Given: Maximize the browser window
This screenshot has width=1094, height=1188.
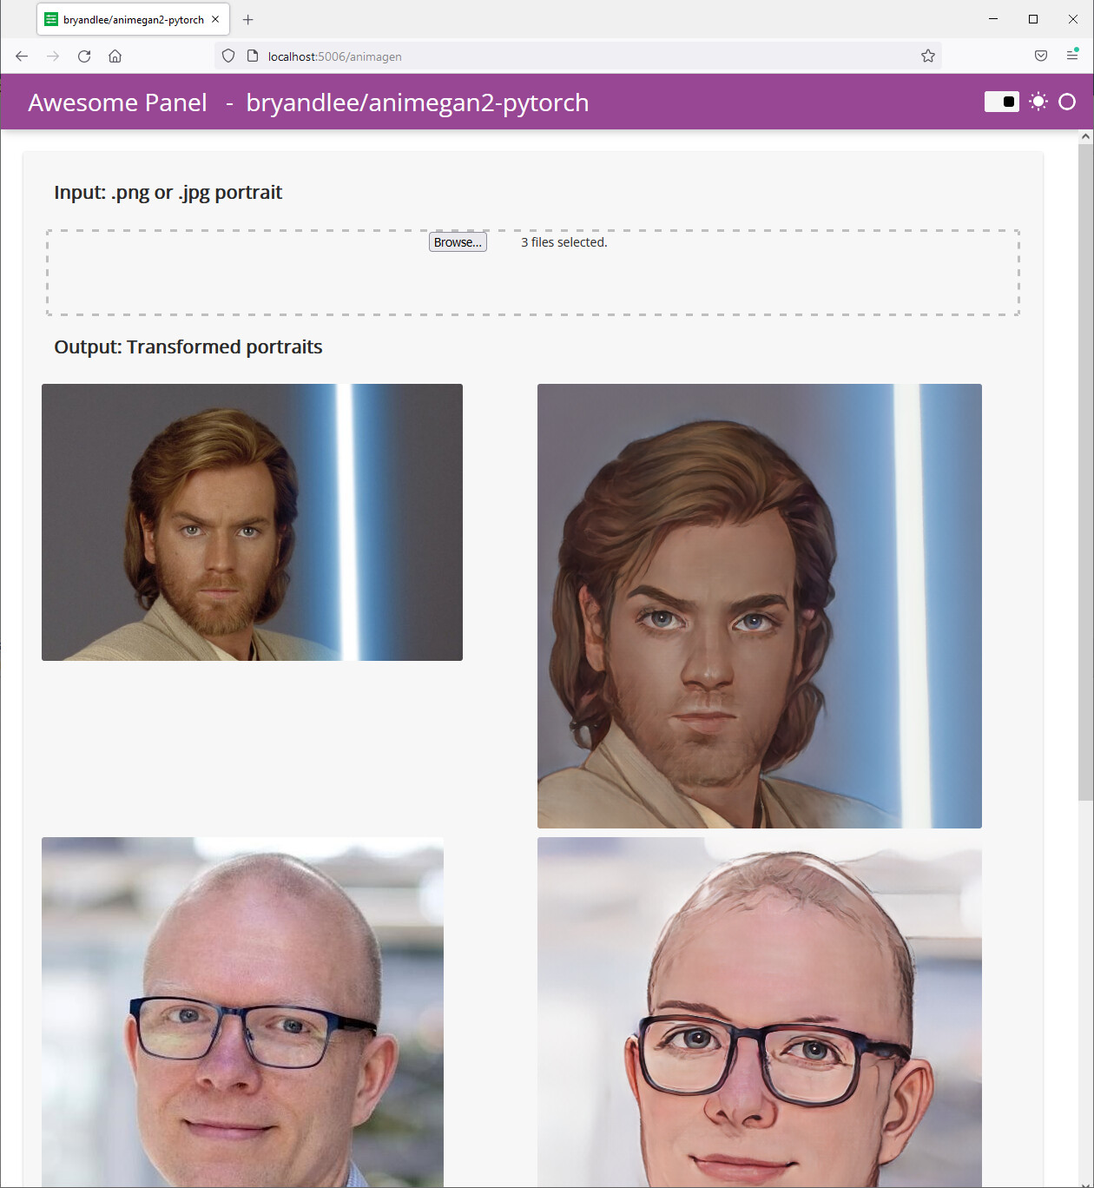Looking at the screenshot, I should [1033, 19].
